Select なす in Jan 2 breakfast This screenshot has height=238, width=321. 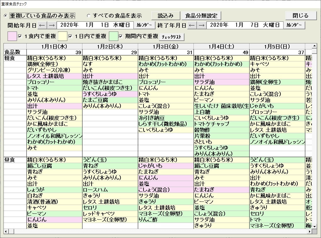(x=110, y=64)
